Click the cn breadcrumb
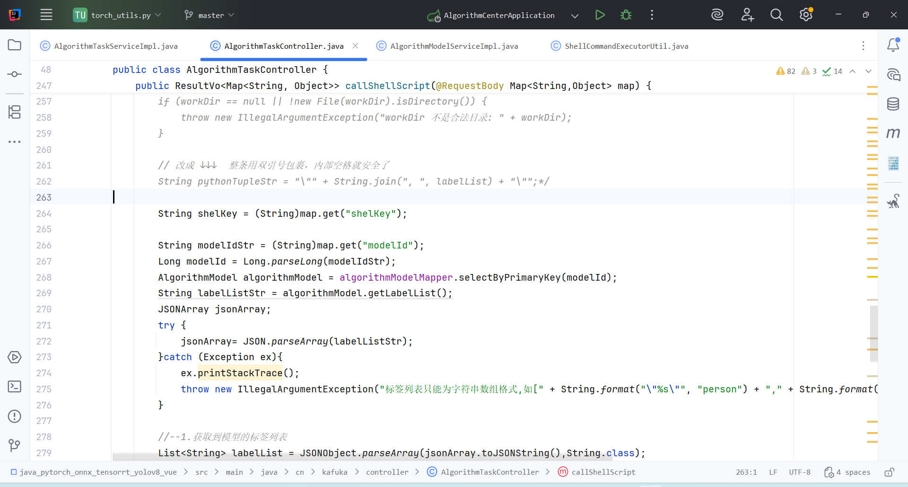Image resolution: width=908 pixels, height=487 pixels. pos(300,472)
